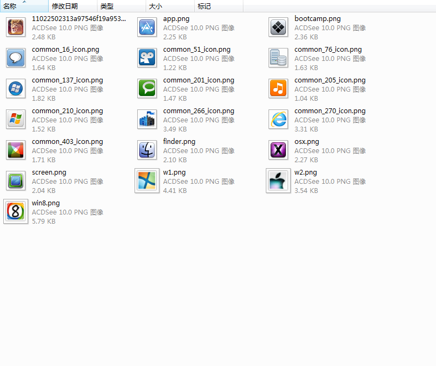436x366 pixels.
Task: Click the film projector icon common_51_icon.png
Action: pos(147,58)
